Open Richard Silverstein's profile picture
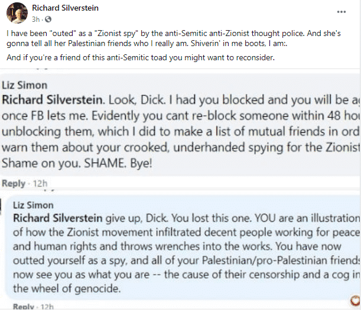The height and width of the screenshot is (310, 361). click(x=17, y=13)
